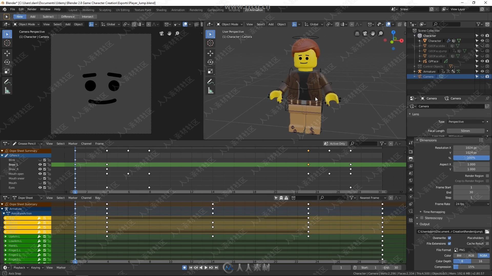Screen dimensions: 492x276
Task: Jump to the end frame button
Action: [x=217, y=268]
